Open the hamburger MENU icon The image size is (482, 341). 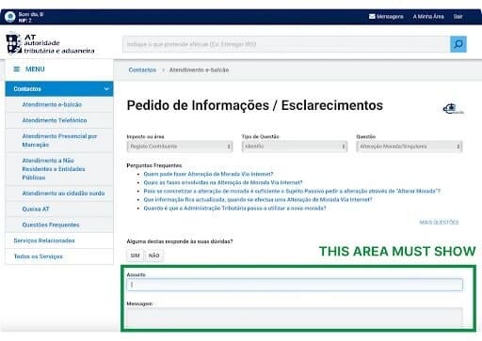coord(17,70)
